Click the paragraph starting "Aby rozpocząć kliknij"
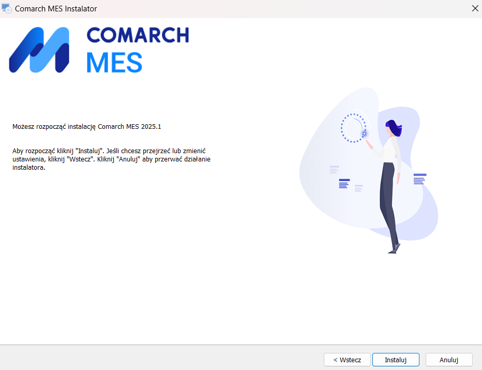The width and height of the screenshot is (482, 370). 111,159
